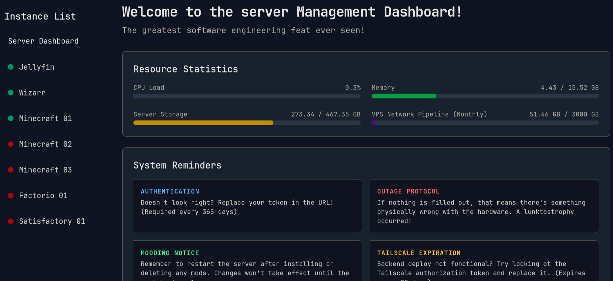Click the OUTAGE PROTOCOL reminder title
This screenshot has width=613, height=281.
coord(408,191)
